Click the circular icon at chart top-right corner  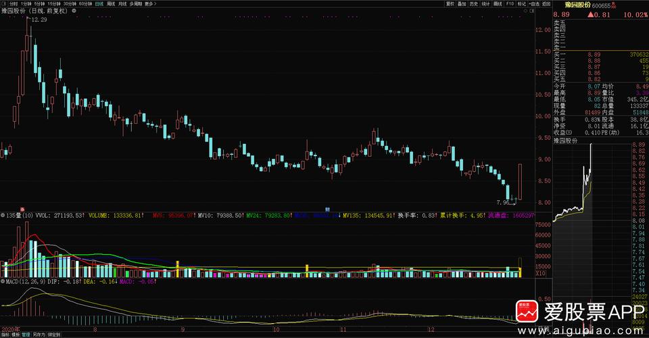[526, 11]
